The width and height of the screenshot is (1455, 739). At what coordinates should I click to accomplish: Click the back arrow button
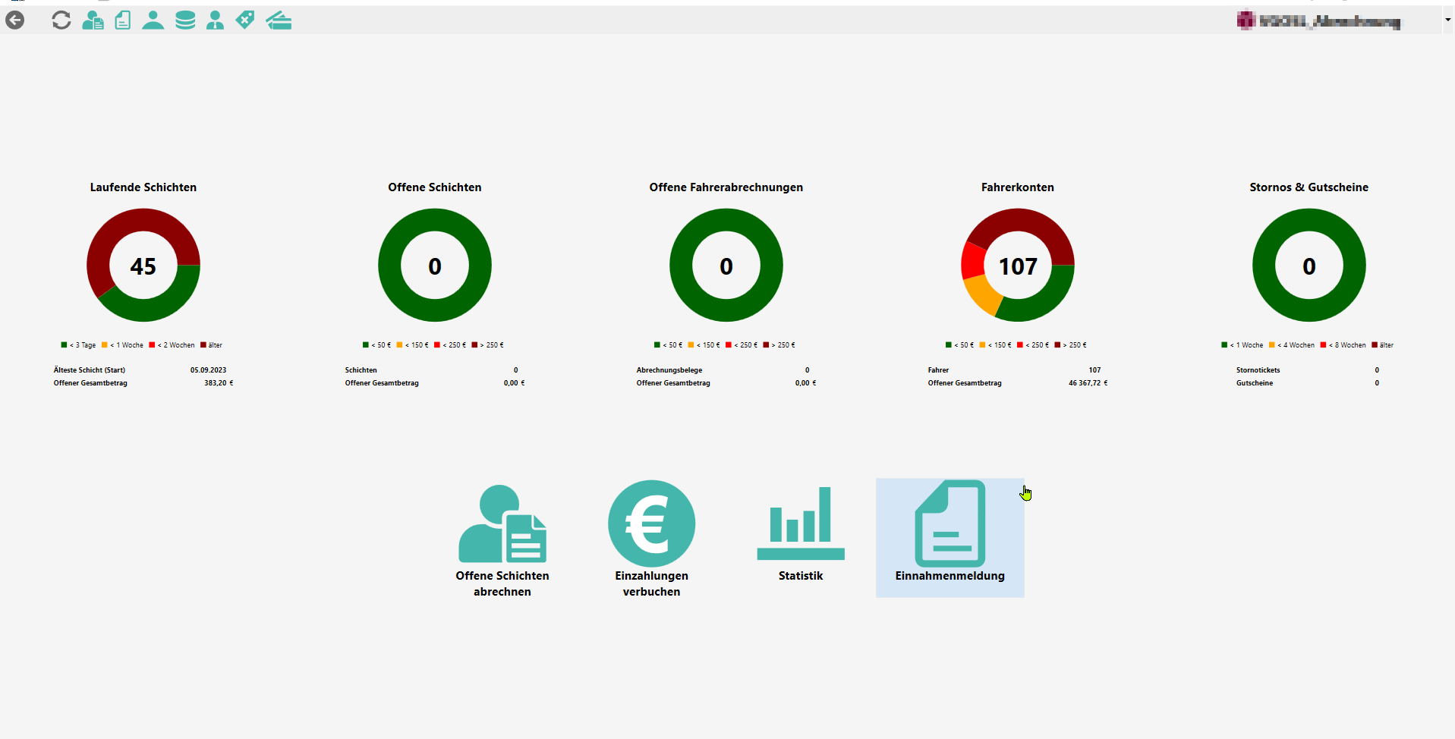click(x=15, y=20)
